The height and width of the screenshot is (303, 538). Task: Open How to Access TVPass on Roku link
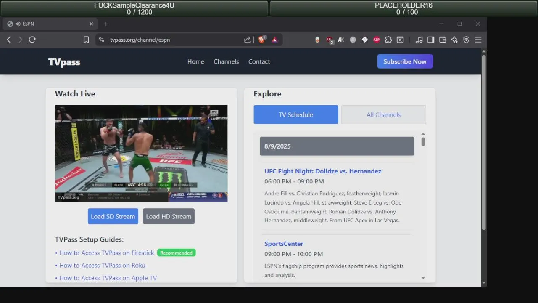click(102, 266)
